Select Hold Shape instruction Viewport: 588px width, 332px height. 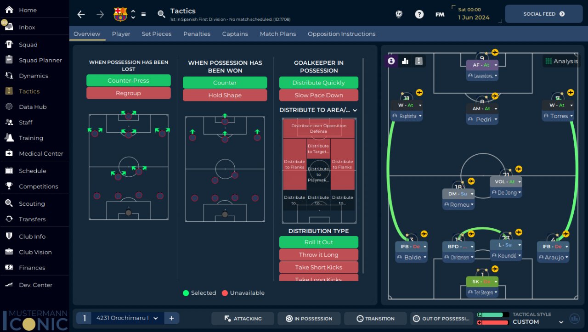pos(225,96)
